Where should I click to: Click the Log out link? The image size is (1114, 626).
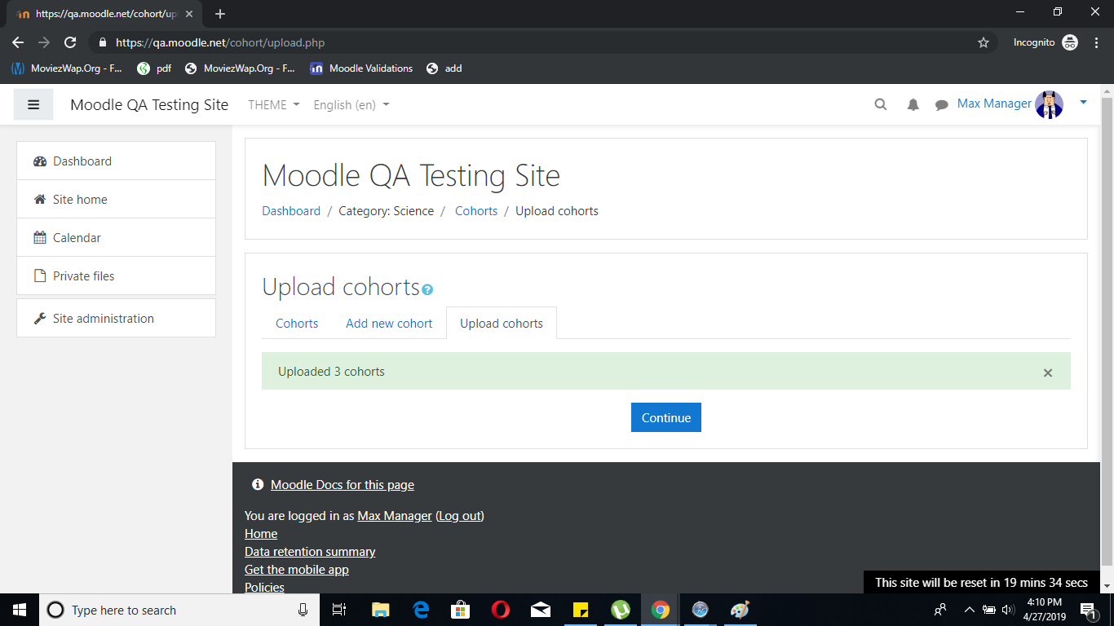(x=460, y=516)
